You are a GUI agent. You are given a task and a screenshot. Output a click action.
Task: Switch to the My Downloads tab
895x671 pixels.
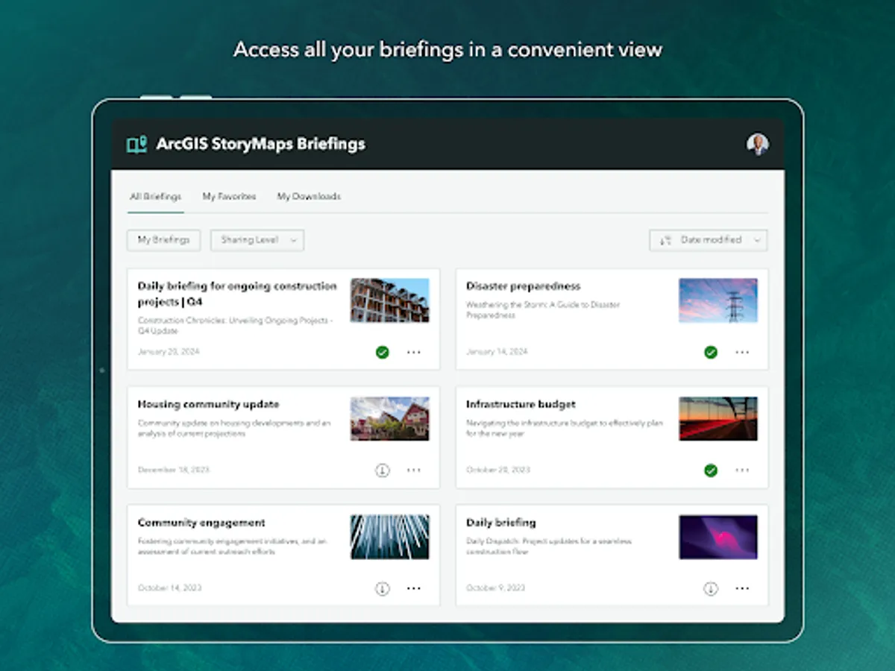[309, 196]
